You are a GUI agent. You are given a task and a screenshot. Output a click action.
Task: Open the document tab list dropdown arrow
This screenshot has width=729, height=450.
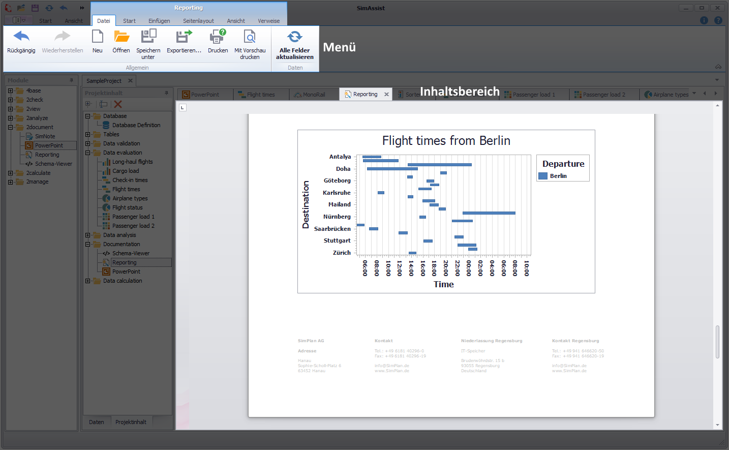694,94
